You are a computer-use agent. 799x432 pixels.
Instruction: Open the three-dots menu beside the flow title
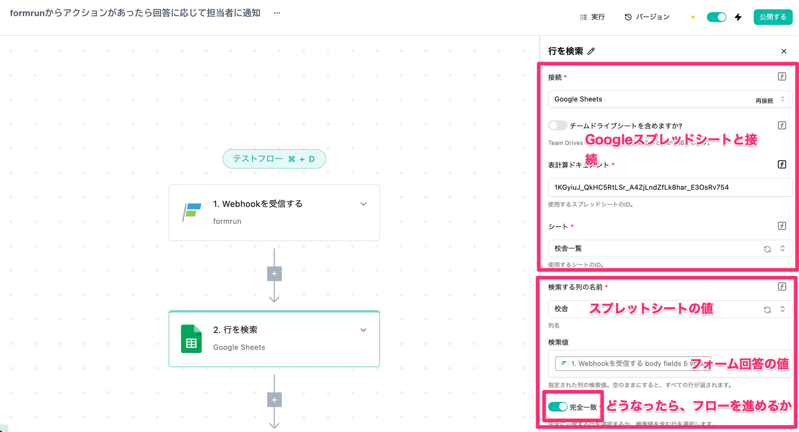tap(277, 13)
